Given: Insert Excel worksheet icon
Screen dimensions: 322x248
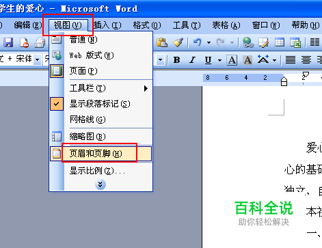Looking at the screenshot, I should click(295, 42).
